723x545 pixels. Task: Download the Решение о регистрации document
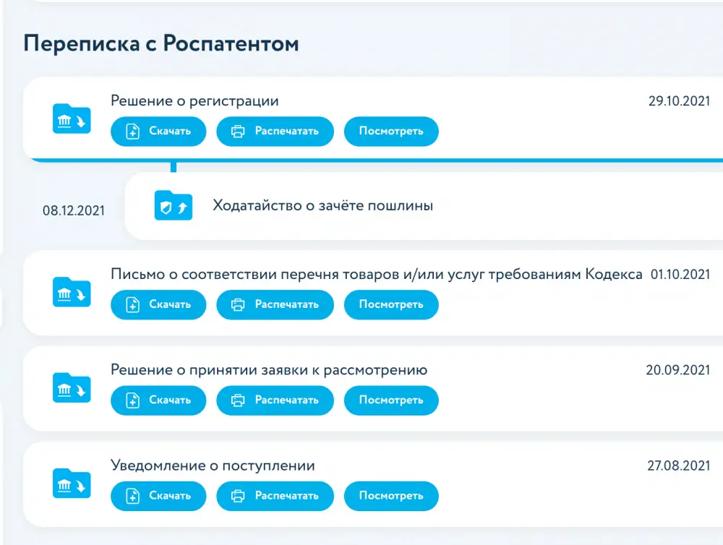click(158, 132)
